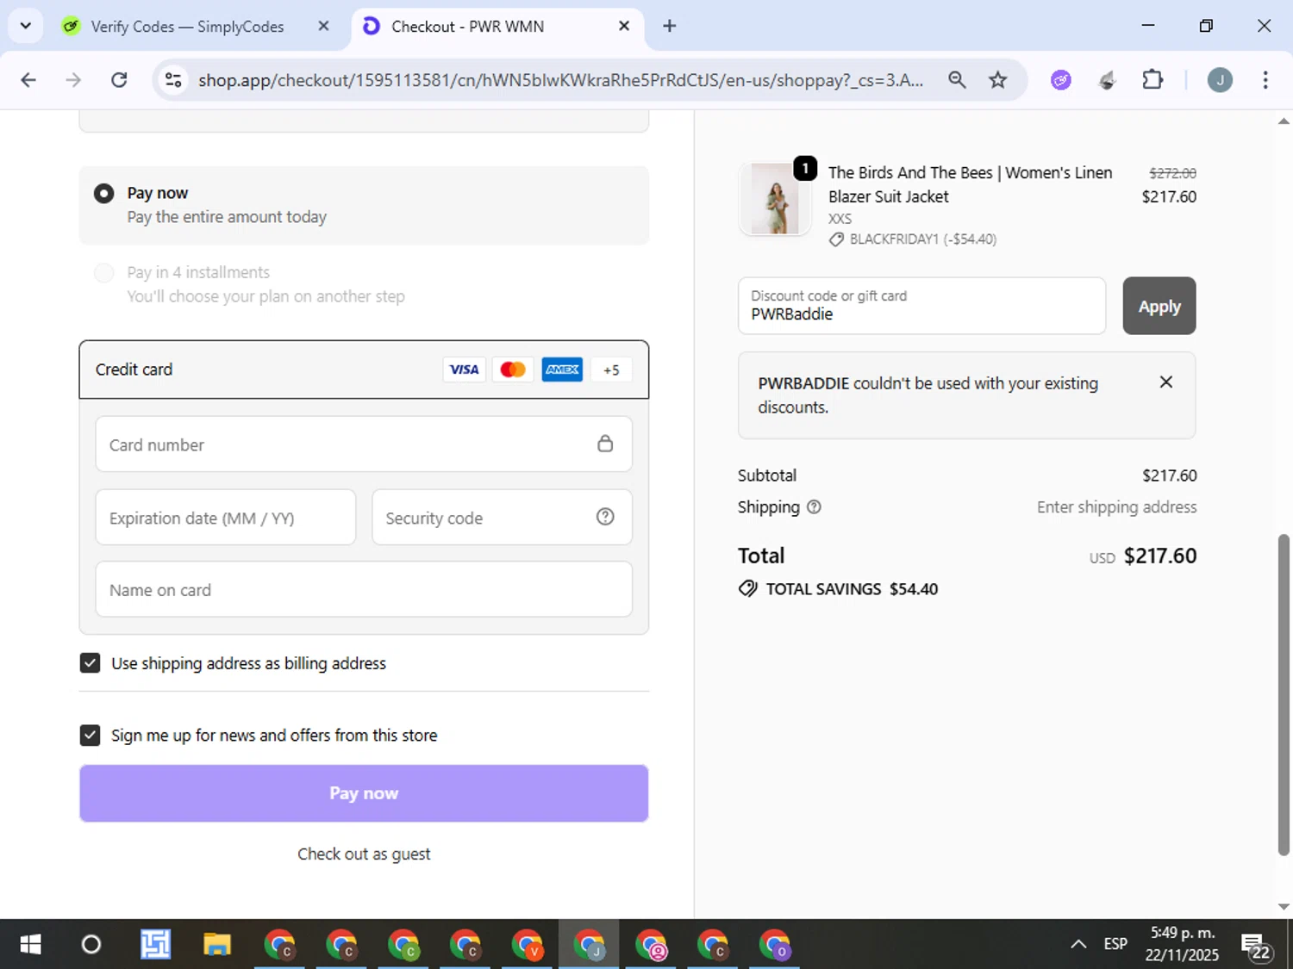Open the tab search dropdown arrow
The width and height of the screenshot is (1293, 969).
coord(26,26)
